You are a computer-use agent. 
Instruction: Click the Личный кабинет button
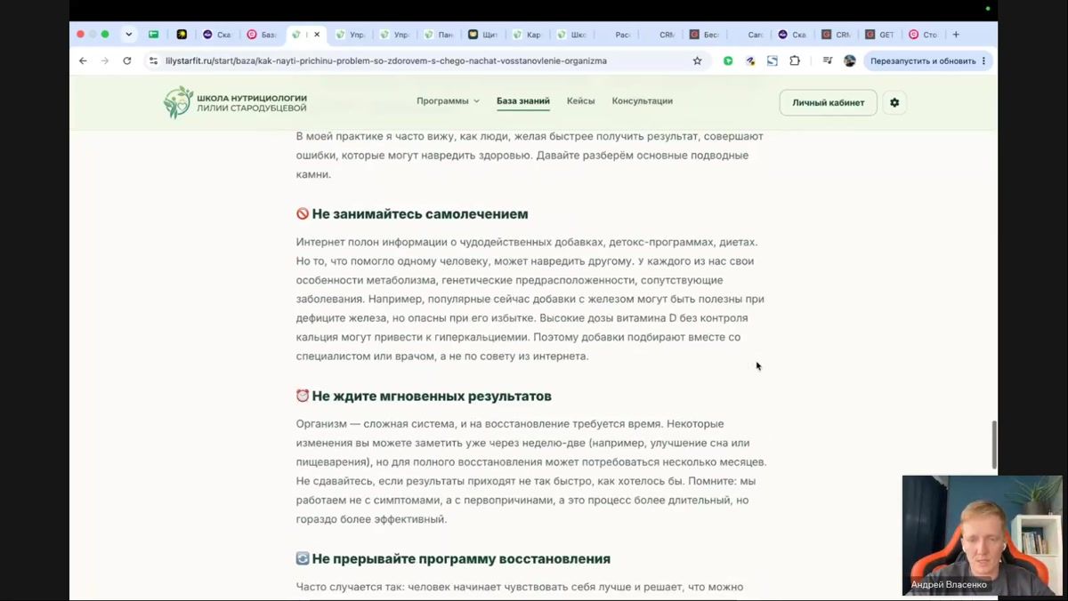click(828, 102)
